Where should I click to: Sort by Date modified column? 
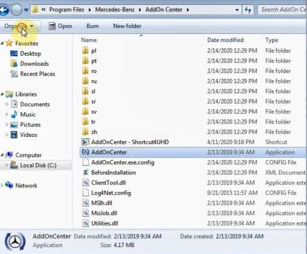pyautogui.click(x=225, y=40)
